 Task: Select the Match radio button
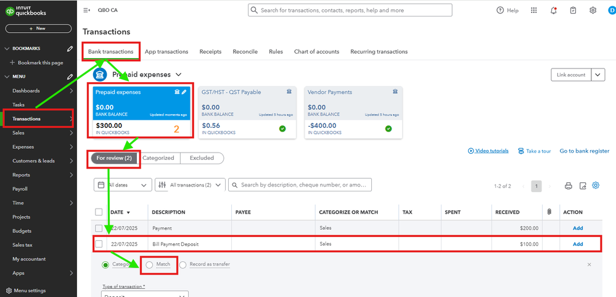point(149,265)
